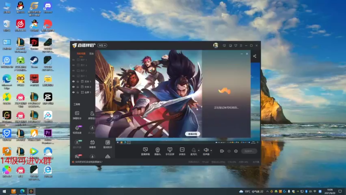
Task: Show the 图片 4 layer
Action: (x=74, y=65)
